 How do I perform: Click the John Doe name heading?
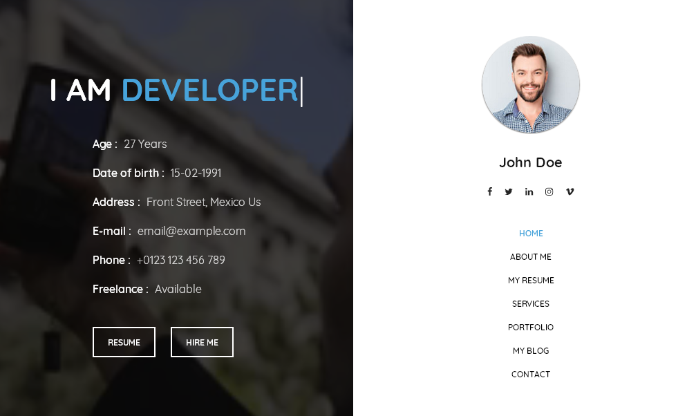(531, 162)
